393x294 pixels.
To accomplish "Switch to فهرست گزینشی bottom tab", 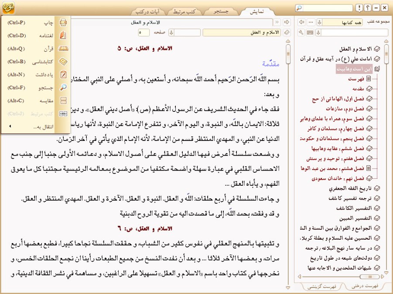I will pyautogui.click(x=321, y=286).
